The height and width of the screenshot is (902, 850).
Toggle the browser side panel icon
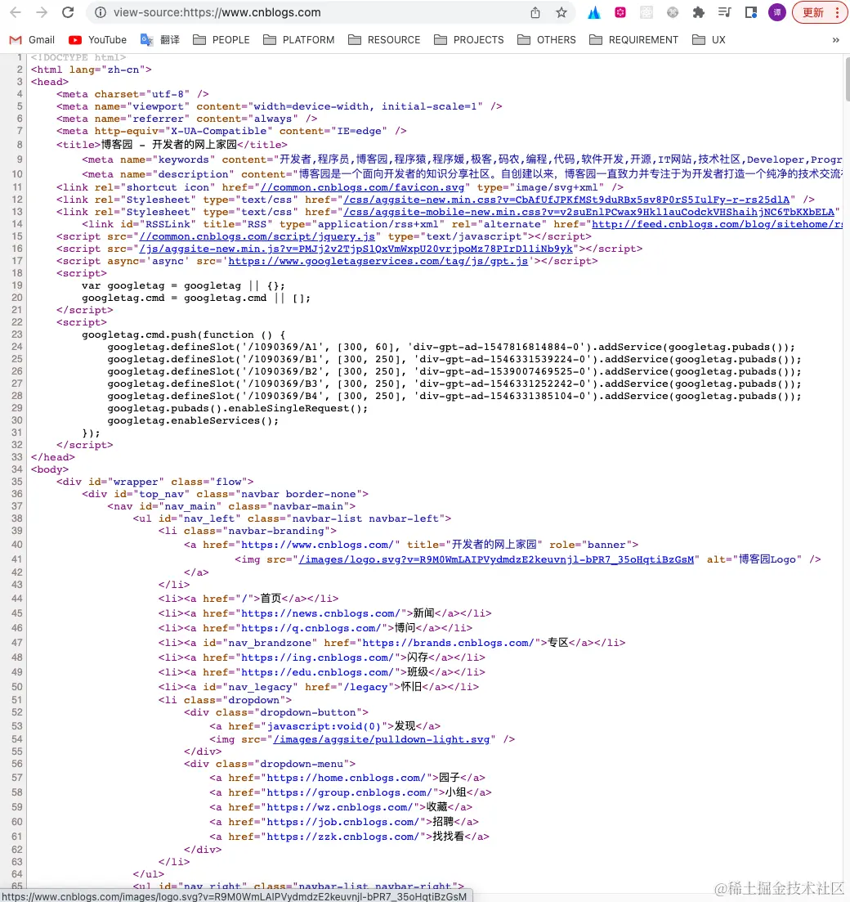tap(750, 12)
